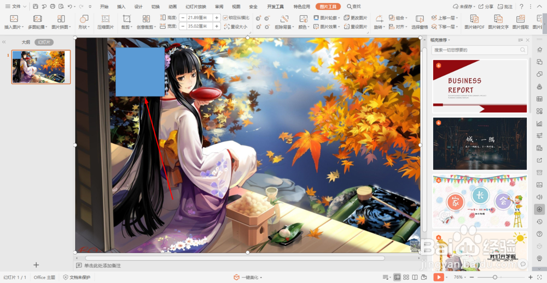The image size is (547, 283).
Task: Click the Find (查找) button
Action: (x=354, y=6)
